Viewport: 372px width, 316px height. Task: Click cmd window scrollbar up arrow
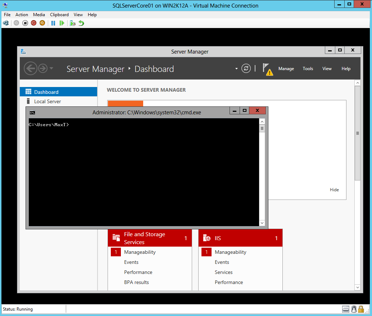coord(262,122)
